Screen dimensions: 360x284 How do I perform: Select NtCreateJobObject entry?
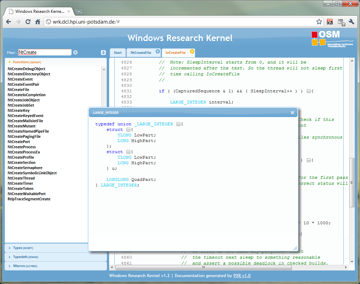pyautogui.click(x=24, y=100)
